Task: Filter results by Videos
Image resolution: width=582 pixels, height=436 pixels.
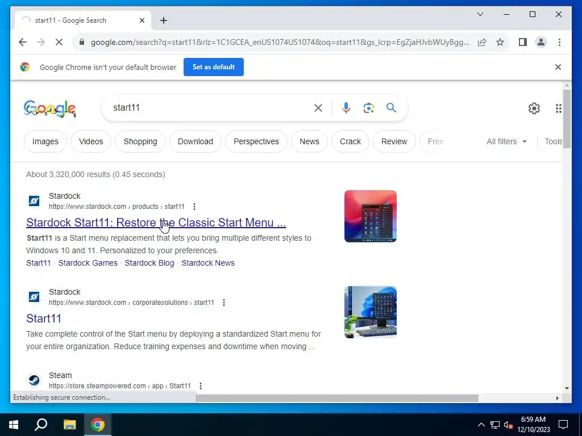Action: click(x=91, y=141)
